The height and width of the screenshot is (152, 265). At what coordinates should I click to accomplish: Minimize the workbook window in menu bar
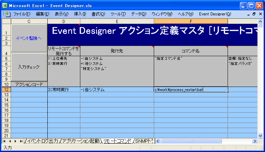pos(249,14)
